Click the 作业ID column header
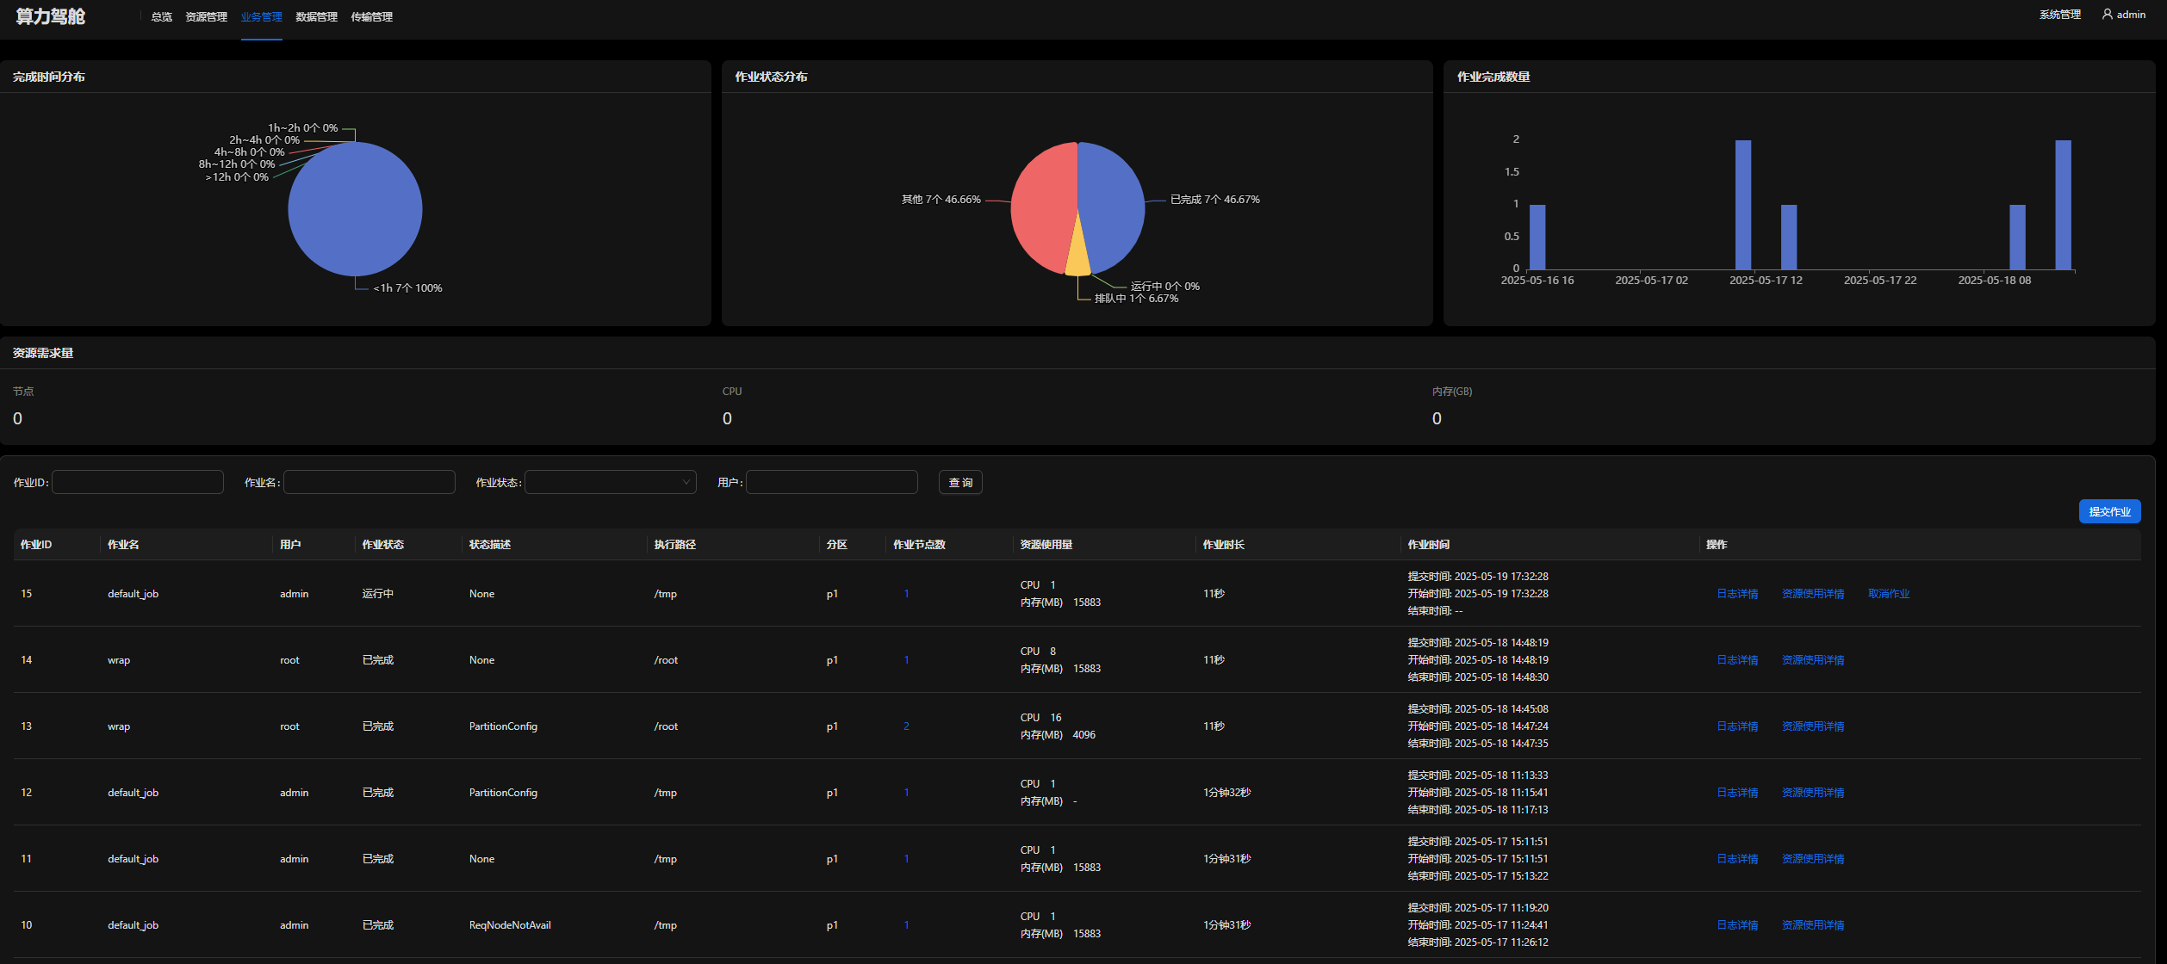Viewport: 2167px width, 964px height. pos(36,545)
